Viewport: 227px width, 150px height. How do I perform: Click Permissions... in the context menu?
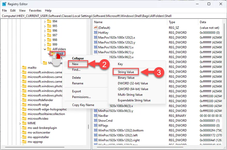81,97
